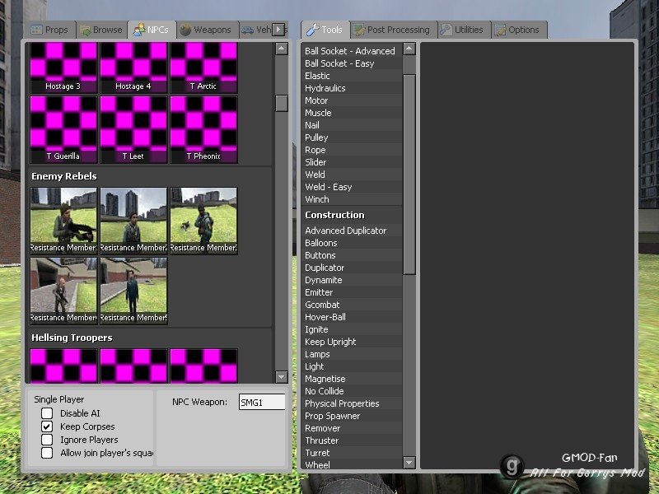Switch to the Options tab
This screenshot has width=659, height=494.
coord(519,30)
